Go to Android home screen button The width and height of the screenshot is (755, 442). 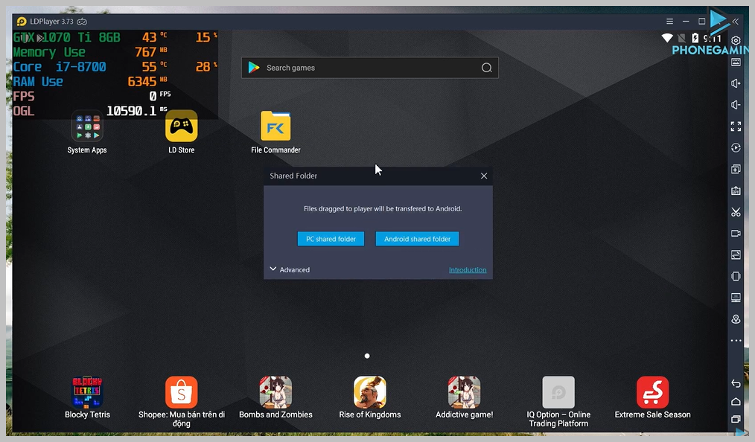pyautogui.click(x=736, y=402)
